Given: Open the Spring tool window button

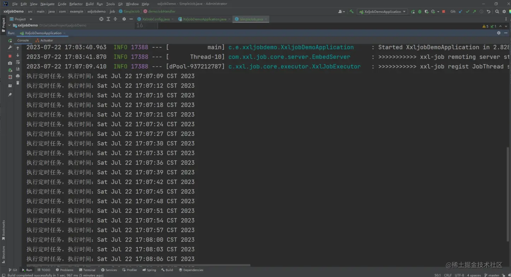Looking at the screenshot, I should pos(149,270).
